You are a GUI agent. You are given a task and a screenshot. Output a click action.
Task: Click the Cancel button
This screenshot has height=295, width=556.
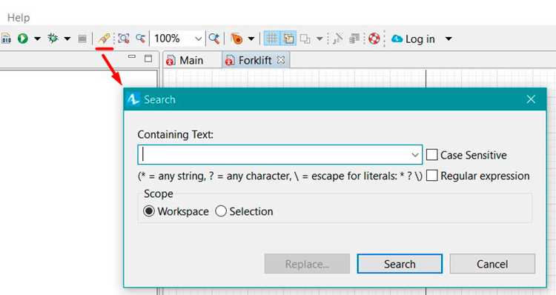click(492, 264)
